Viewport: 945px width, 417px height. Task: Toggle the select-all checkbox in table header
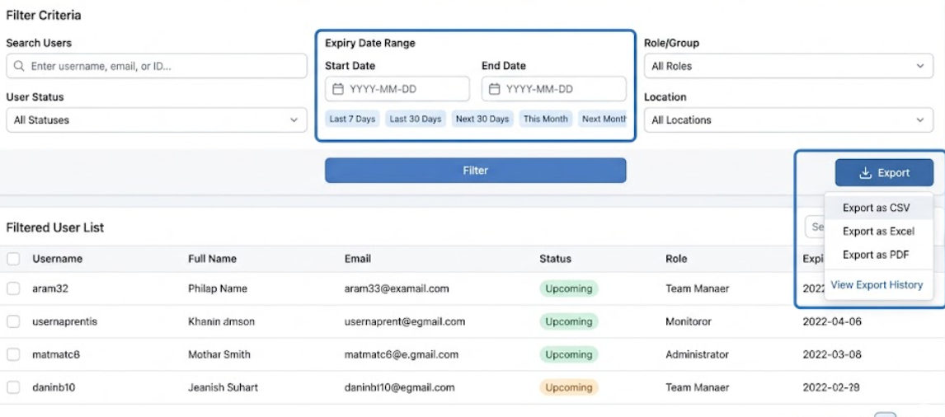pyautogui.click(x=13, y=259)
